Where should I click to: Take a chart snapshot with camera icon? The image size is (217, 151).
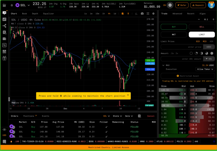pos(142,14)
